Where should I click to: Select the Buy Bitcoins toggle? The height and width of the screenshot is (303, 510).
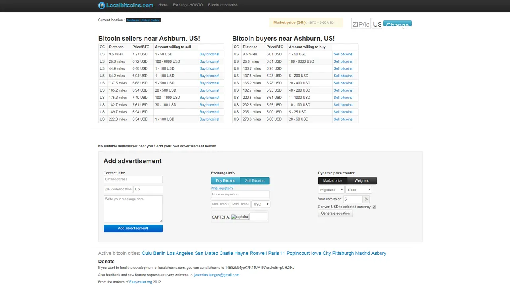pyautogui.click(x=226, y=181)
